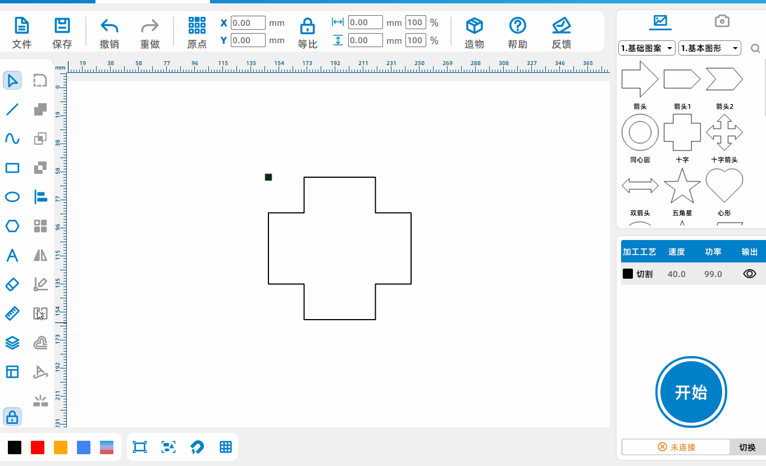Open the 造物 cube icon
The height and width of the screenshot is (466, 766).
(x=475, y=25)
